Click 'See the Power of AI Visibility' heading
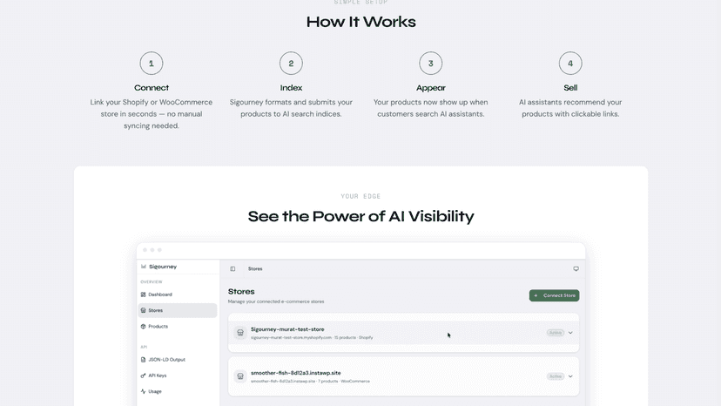This screenshot has height=406, width=721. tap(361, 216)
